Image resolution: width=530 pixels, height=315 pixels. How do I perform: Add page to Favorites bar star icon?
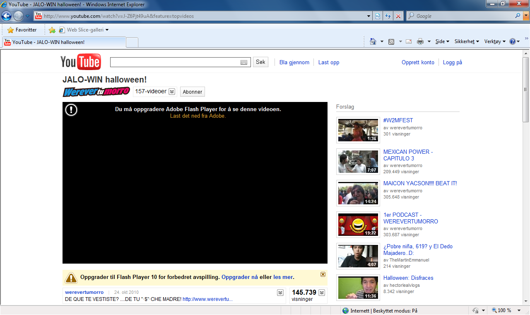[x=52, y=30]
